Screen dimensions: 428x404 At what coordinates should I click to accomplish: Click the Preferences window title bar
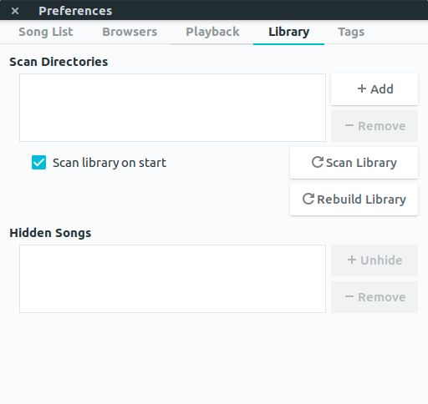tap(214, 10)
